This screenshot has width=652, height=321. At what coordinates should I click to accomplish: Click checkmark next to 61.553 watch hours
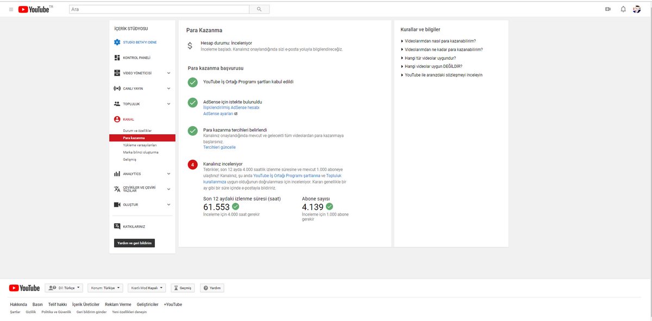[x=235, y=207]
